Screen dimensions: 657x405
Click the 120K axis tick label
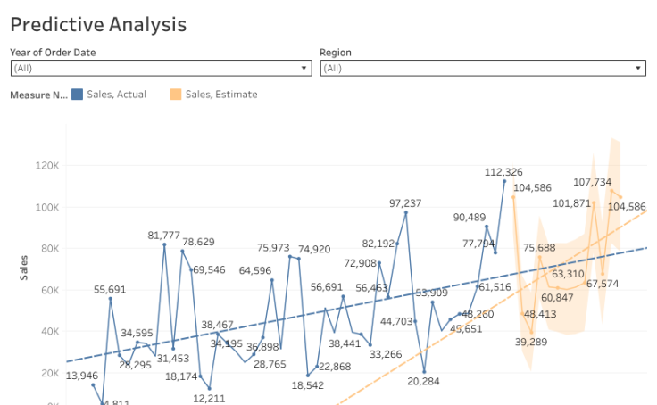click(x=46, y=166)
